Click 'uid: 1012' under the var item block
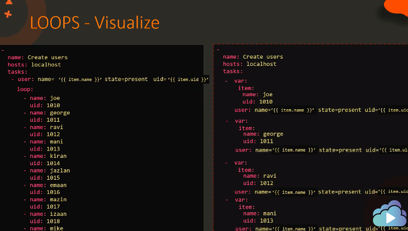Image resolution: width=408 pixels, height=231 pixels. (x=258, y=183)
